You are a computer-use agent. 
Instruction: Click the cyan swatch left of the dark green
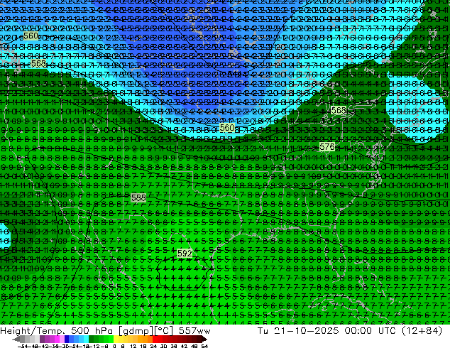(86, 339)
